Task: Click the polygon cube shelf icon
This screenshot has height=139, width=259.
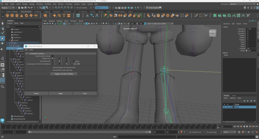Action: pos(12,15)
